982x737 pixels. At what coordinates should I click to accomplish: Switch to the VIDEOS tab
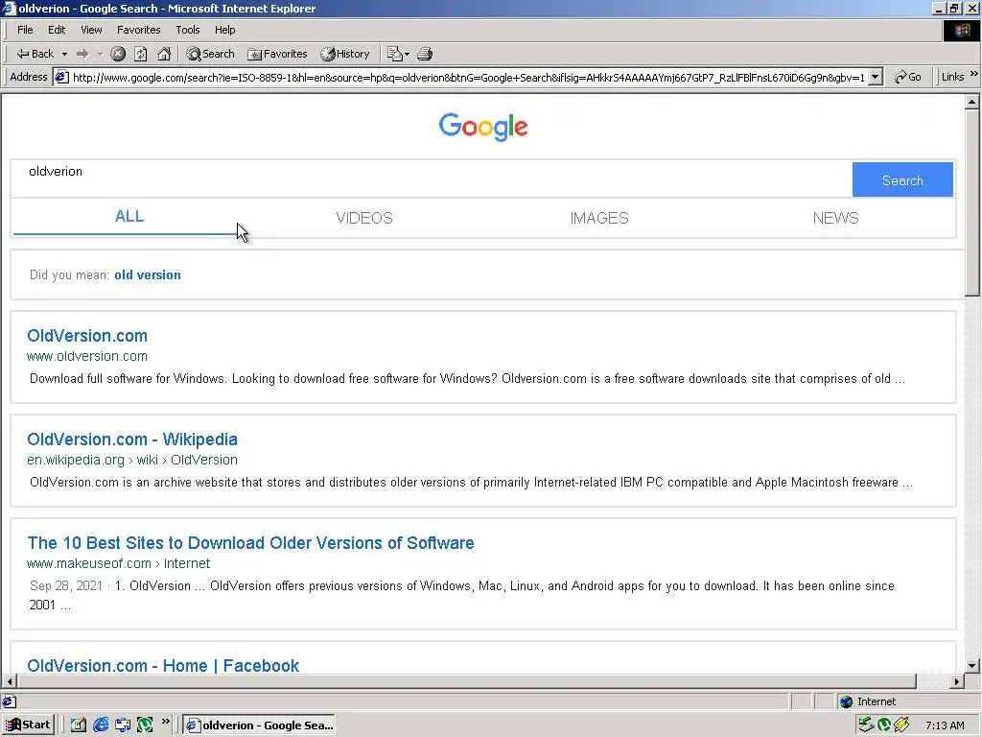(363, 218)
